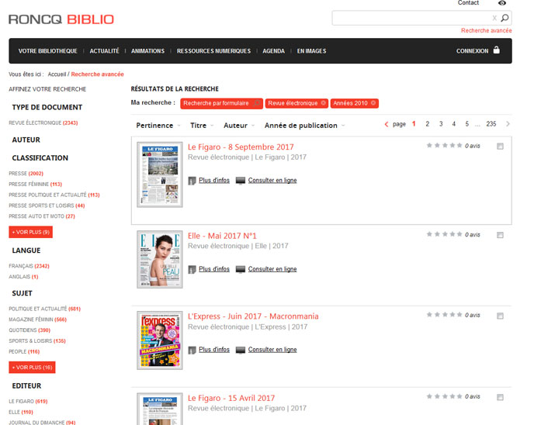The height and width of the screenshot is (425, 534).
Task: Click Consulter en ligne screen icon for L'Express
Action: click(241, 350)
